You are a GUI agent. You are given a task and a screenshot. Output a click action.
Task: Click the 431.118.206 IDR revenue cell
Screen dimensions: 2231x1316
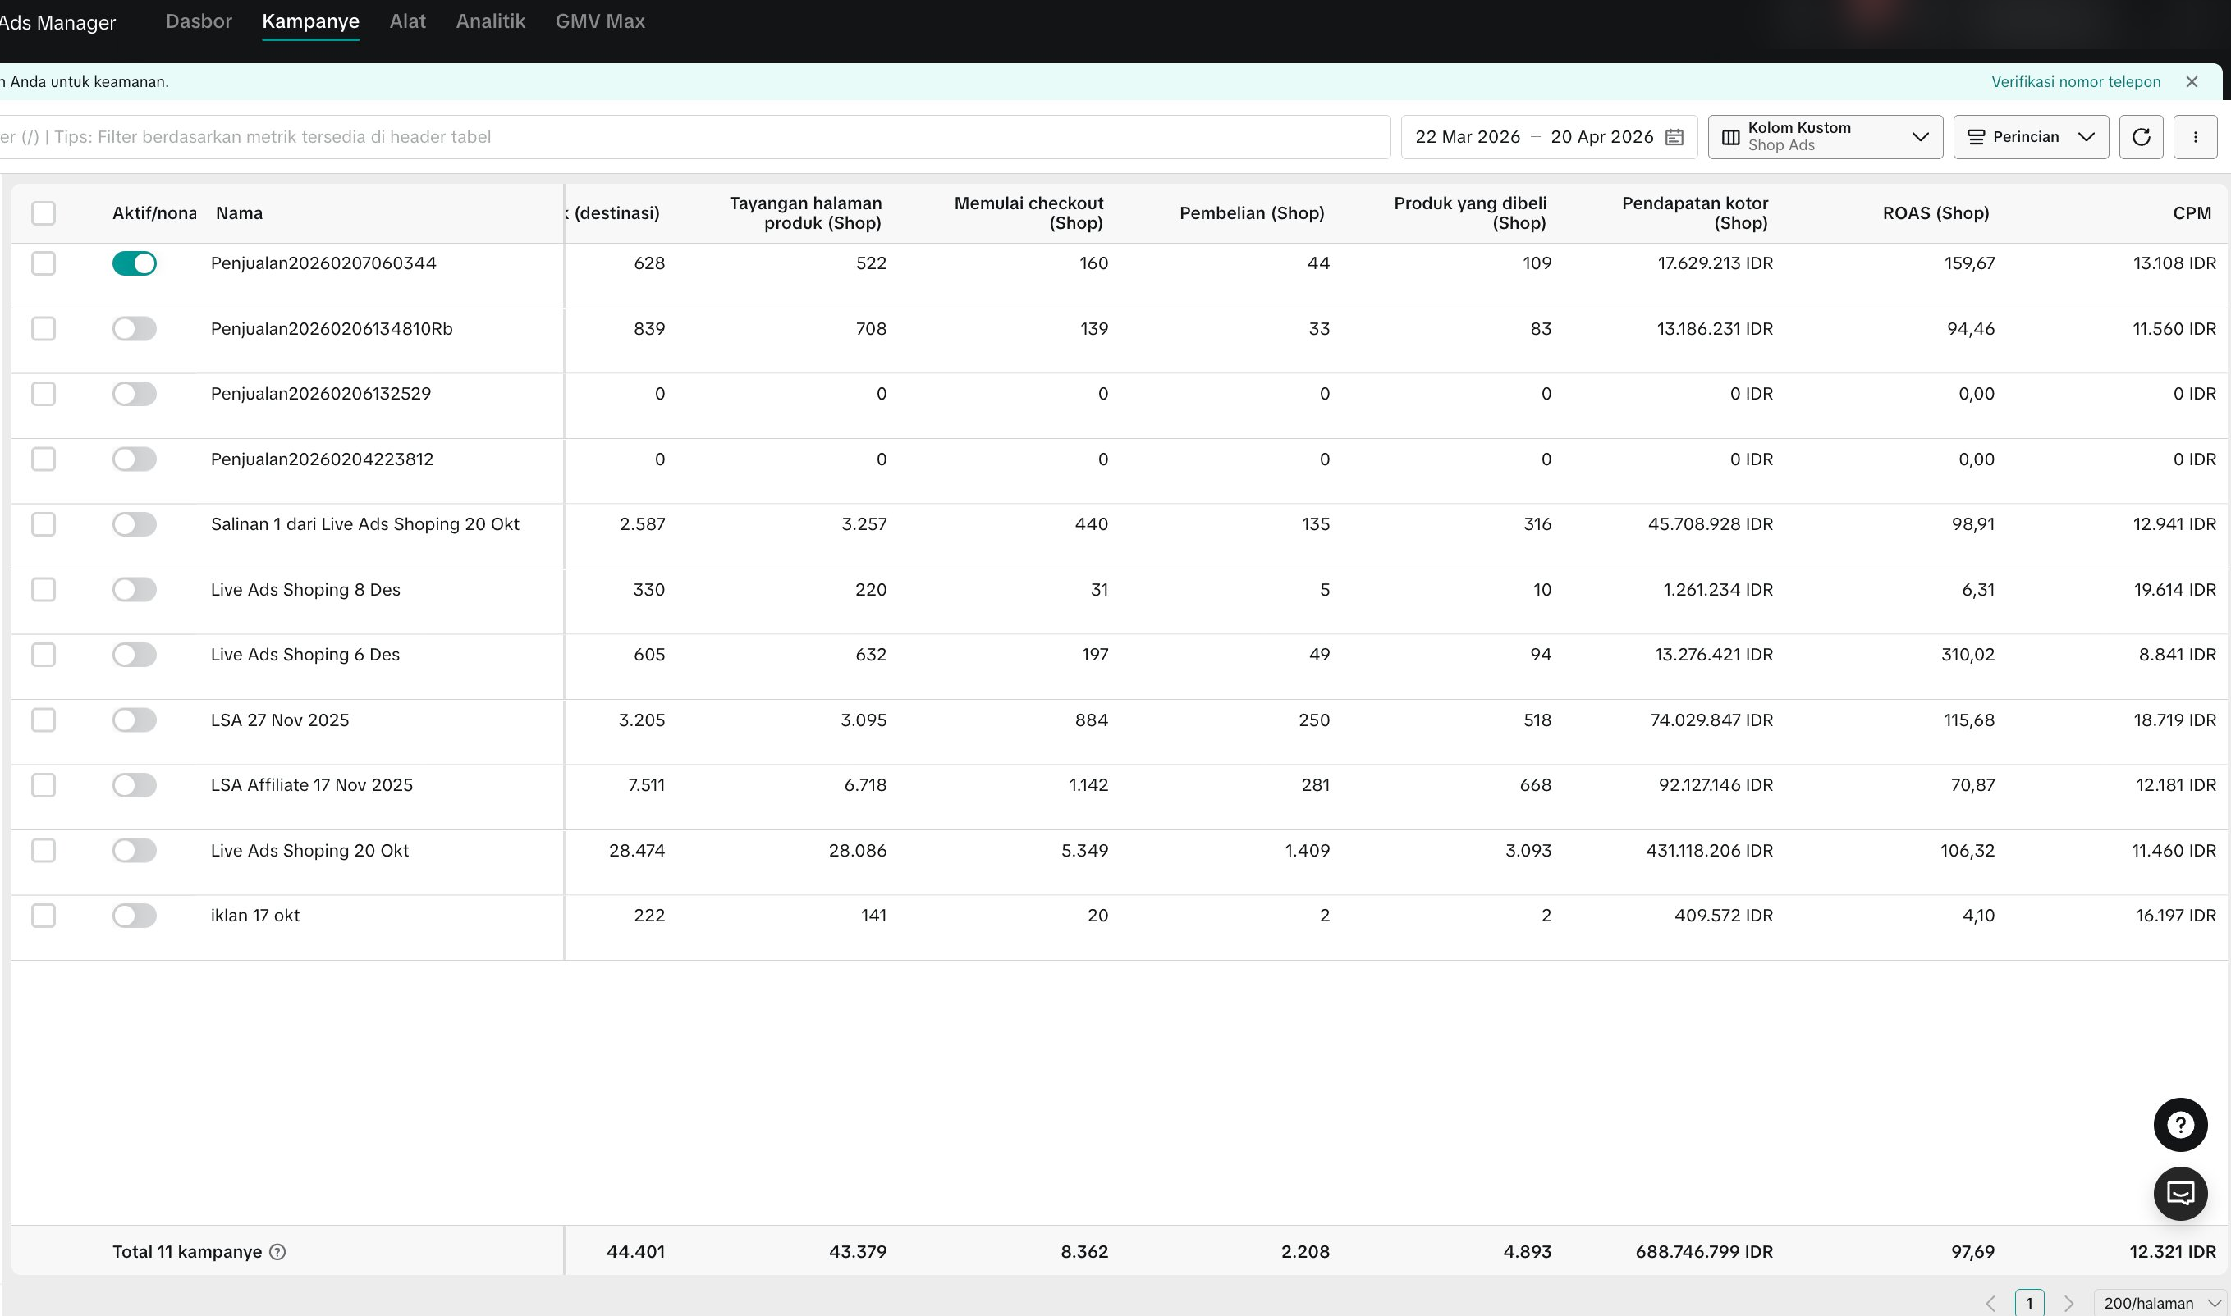click(x=1708, y=851)
